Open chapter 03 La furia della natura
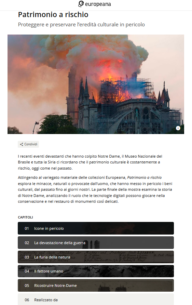Screen dimensions: 192x305 click(96, 257)
